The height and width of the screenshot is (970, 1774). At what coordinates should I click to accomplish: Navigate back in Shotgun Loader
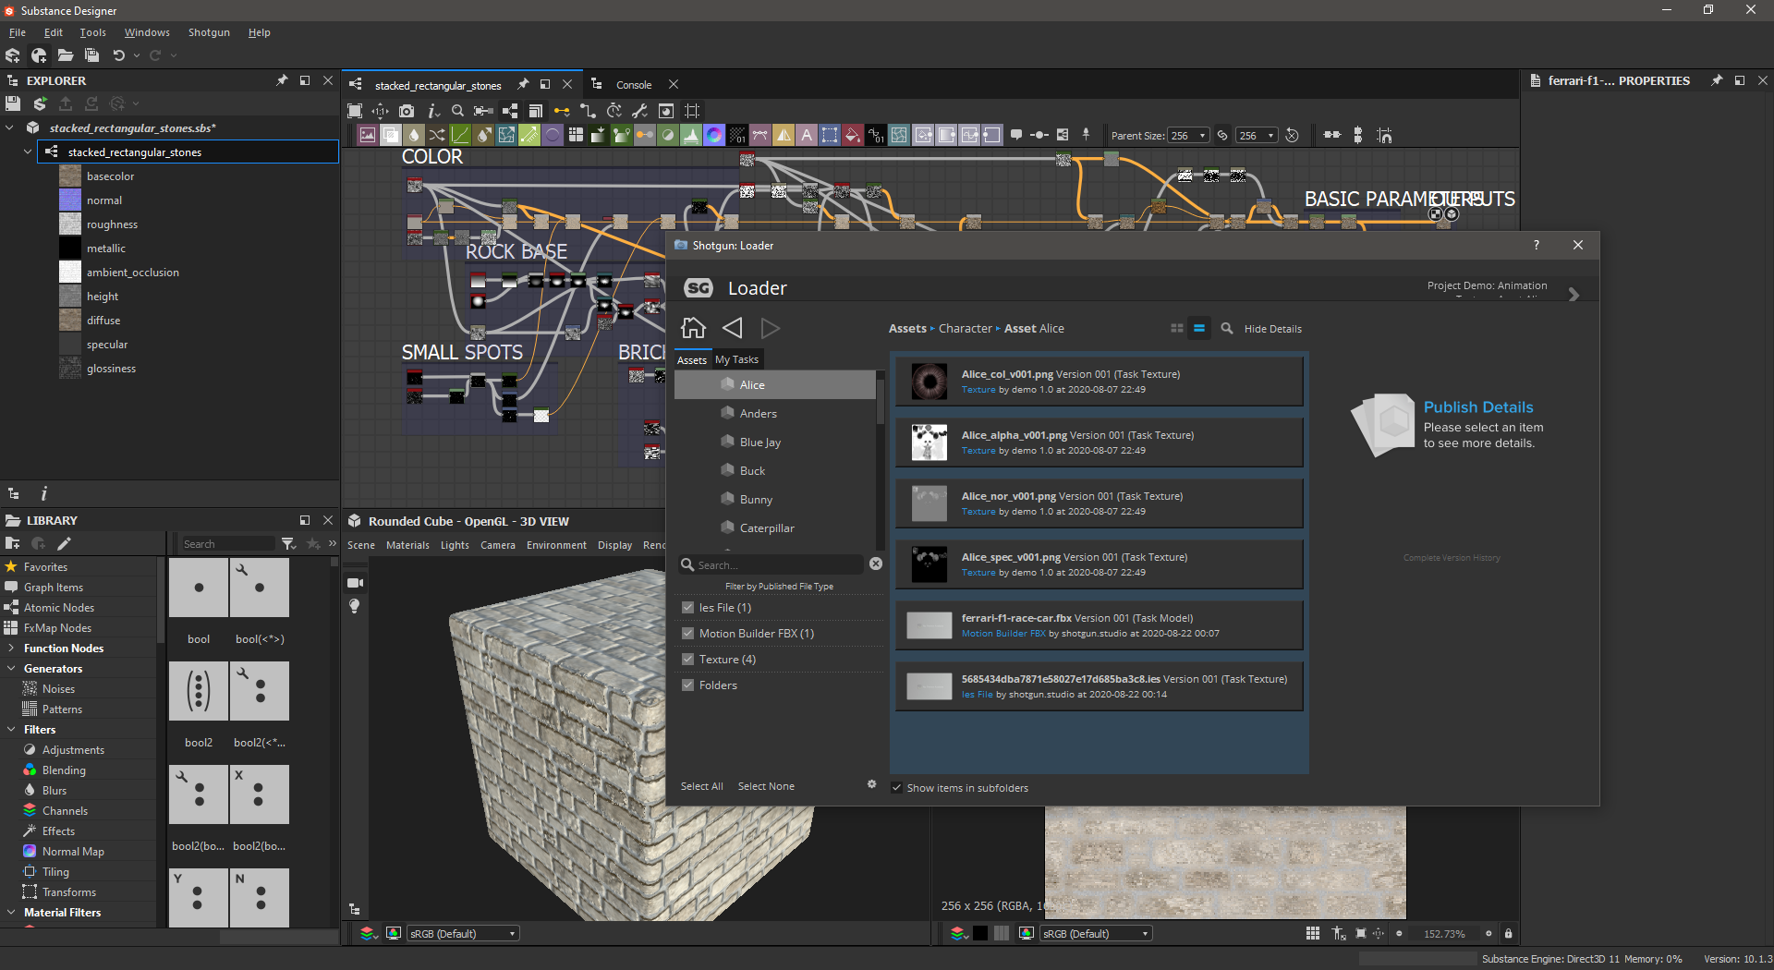point(733,328)
